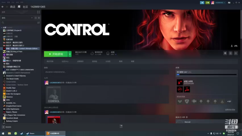The width and height of the screenshot is (242, 136).
Task: Collapse the 全部 games list
Action: point(2,28)
